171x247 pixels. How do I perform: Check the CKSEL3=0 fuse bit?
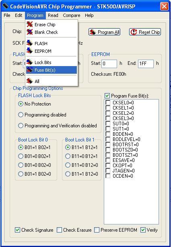point(108,118)
